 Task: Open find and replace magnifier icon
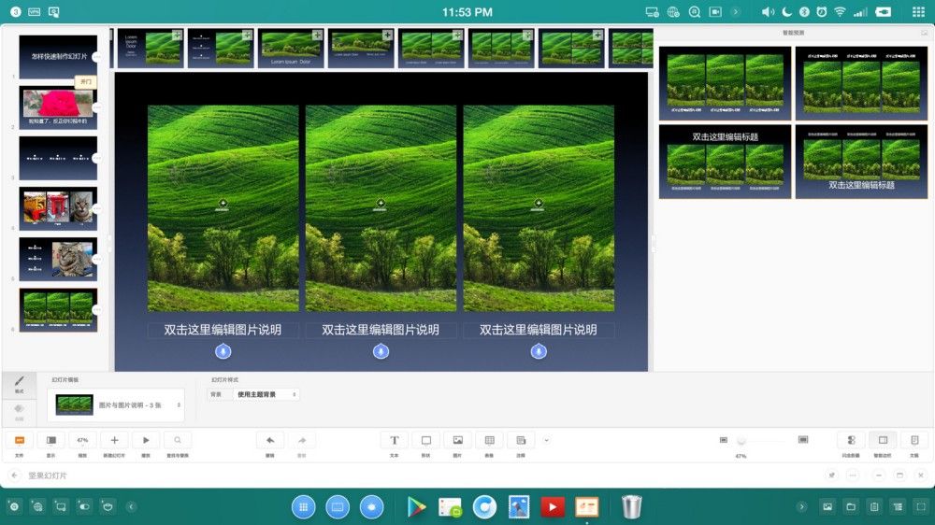(178, 440)
